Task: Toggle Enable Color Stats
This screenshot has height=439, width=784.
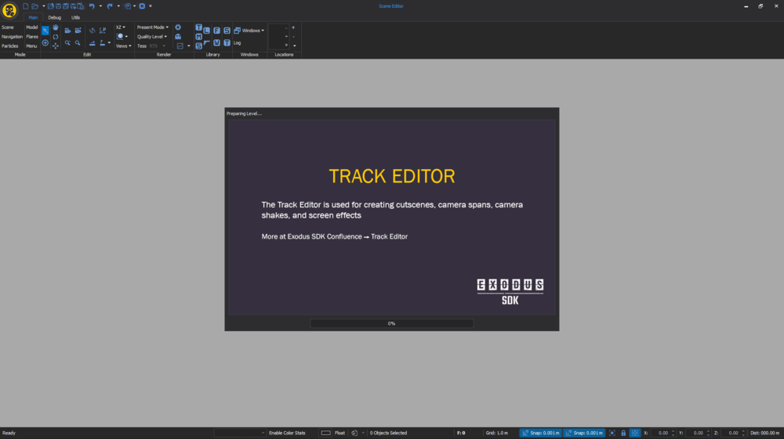Action: [287, 433]
